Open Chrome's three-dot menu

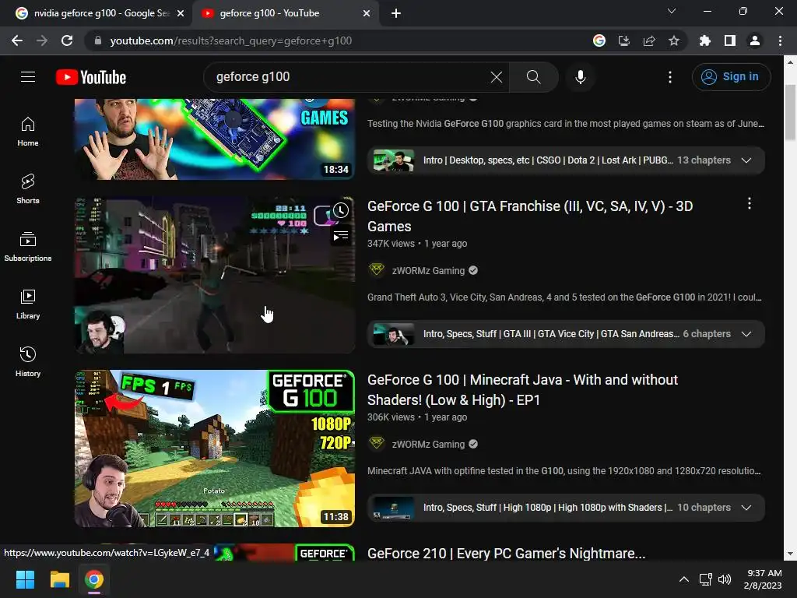tap(780, 40)
